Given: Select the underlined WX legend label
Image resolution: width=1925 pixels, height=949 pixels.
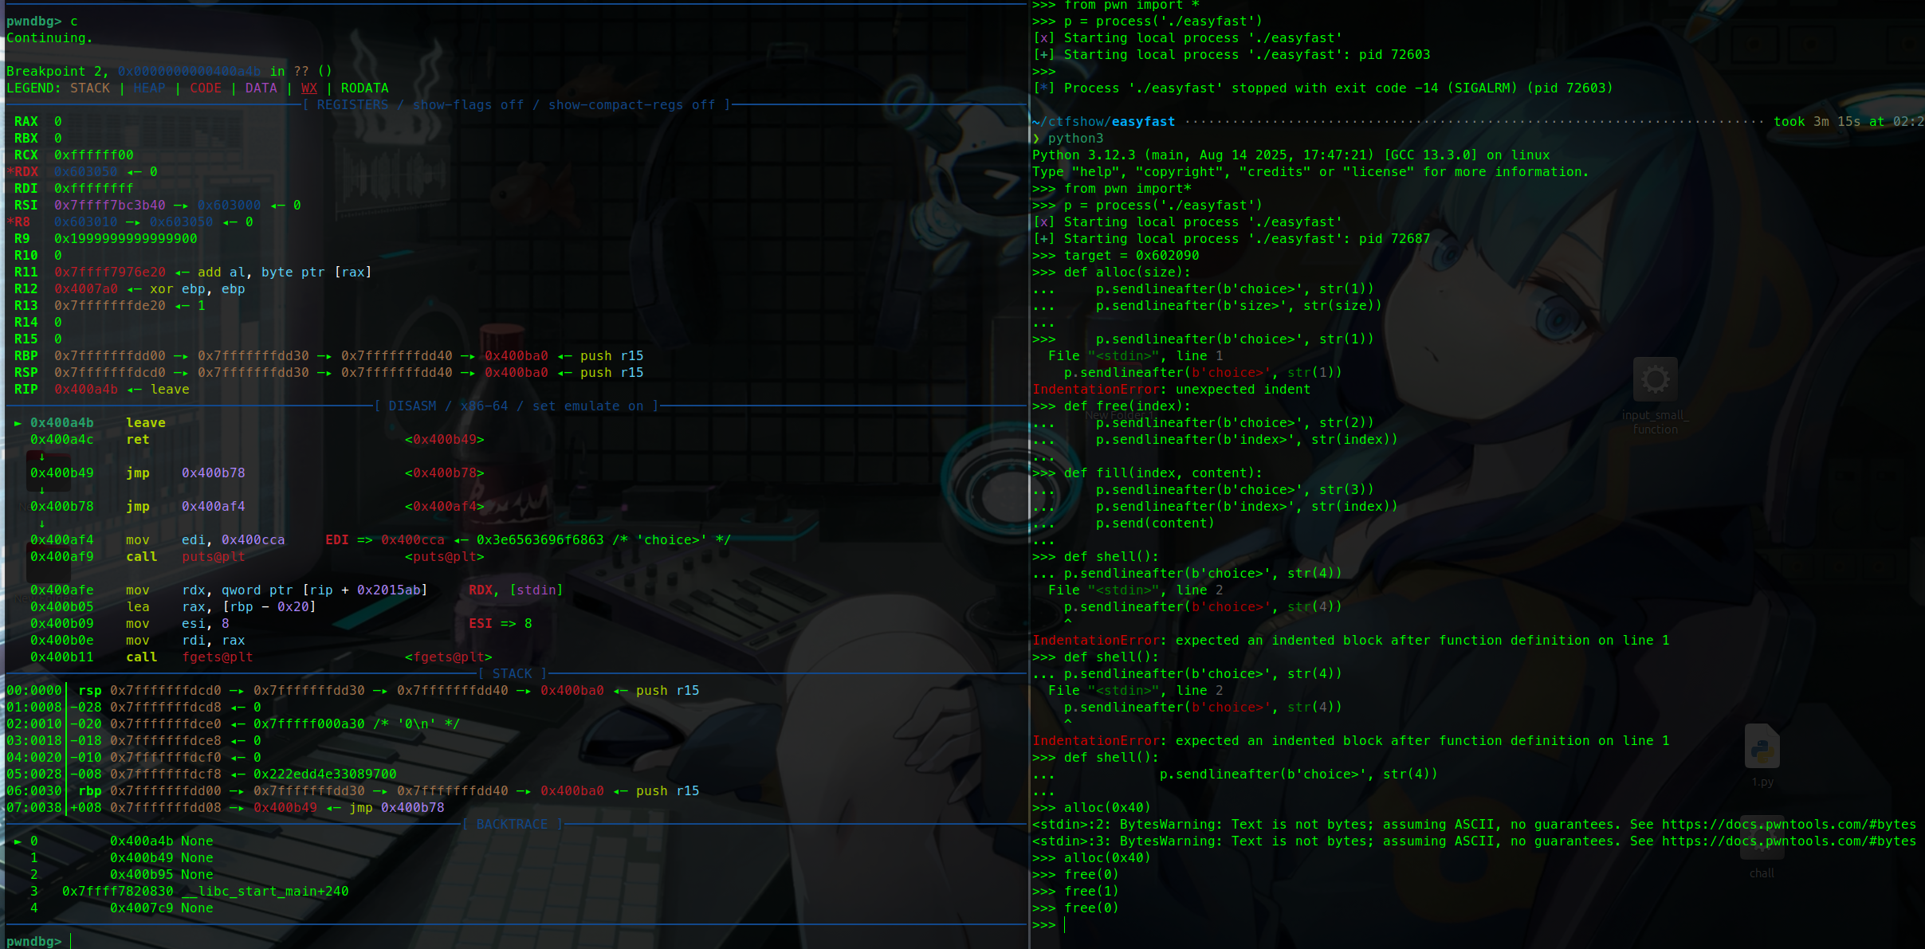Looking at the screenshot, I should click(x=308, y=88).
